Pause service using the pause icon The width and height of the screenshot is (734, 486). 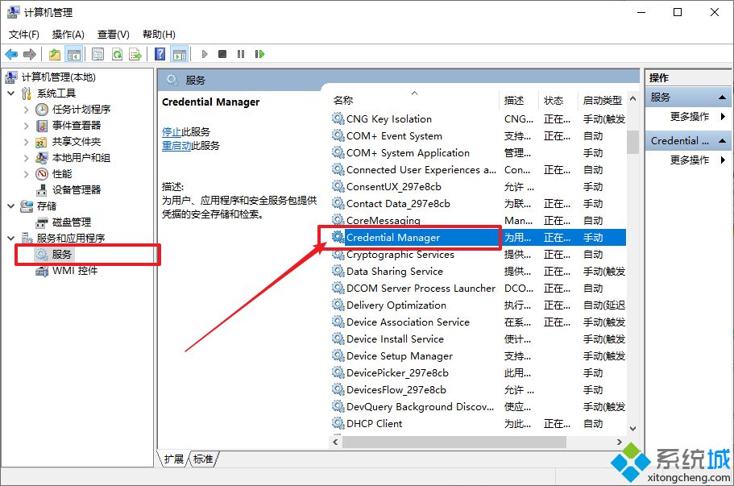(241, 54)
